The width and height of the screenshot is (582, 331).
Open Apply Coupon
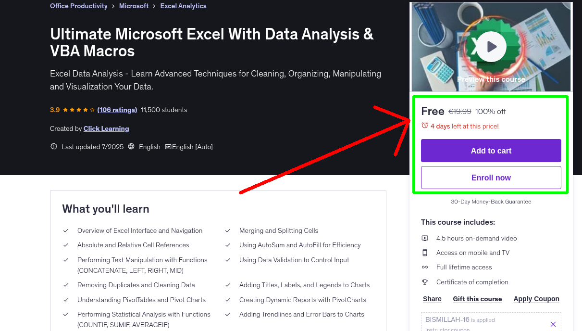coord(536,299)
